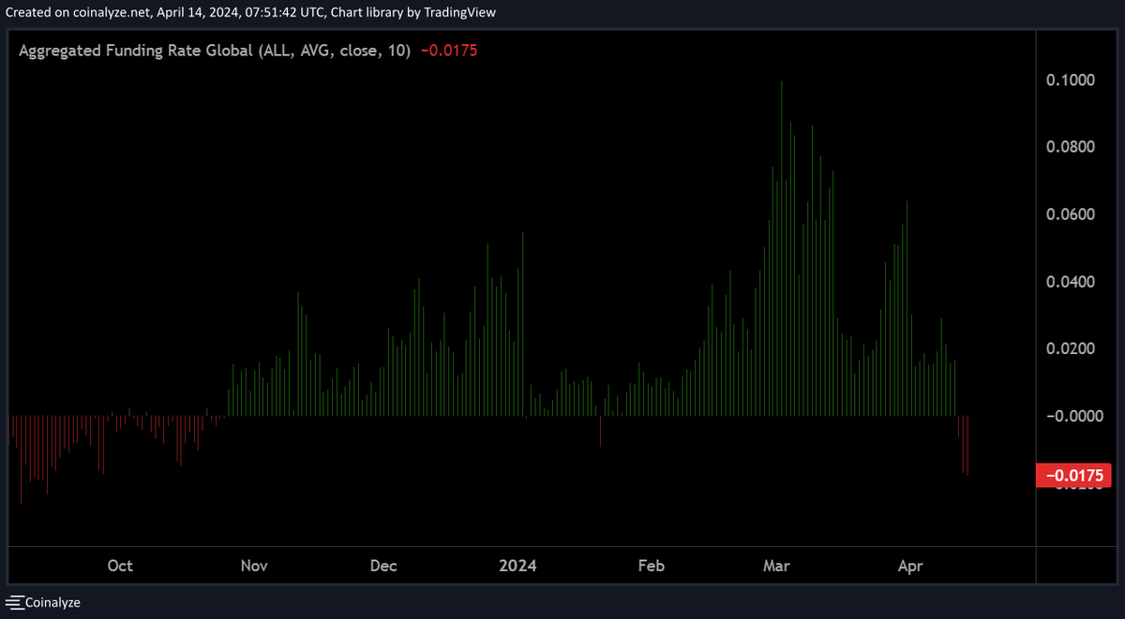Viewport: 1125px width, 619px height.
Task: Select the Dec label on the time axis
Action: pos(382,566)
